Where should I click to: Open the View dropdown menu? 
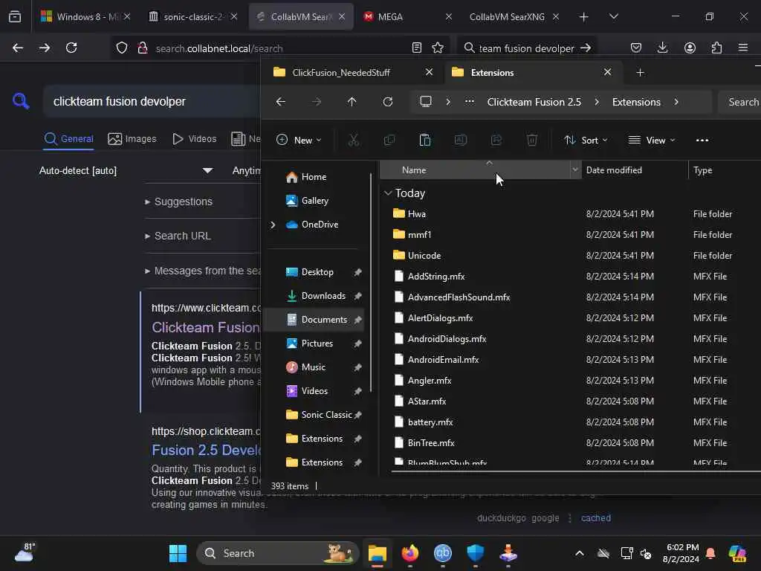coord(651,141)
